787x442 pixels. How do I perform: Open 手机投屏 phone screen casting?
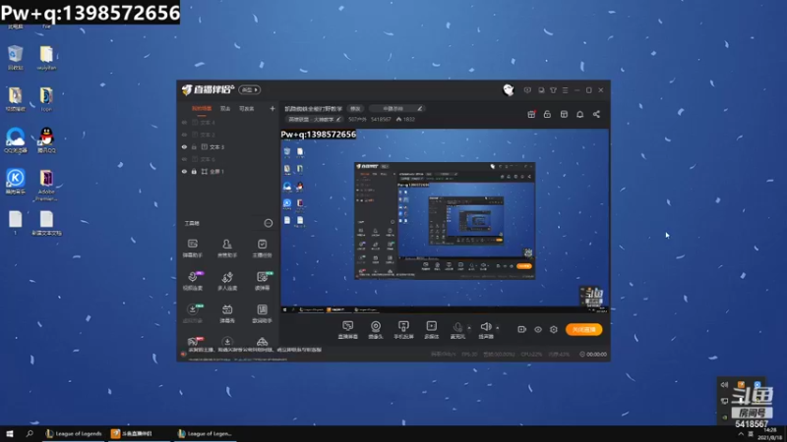[403, 330]
